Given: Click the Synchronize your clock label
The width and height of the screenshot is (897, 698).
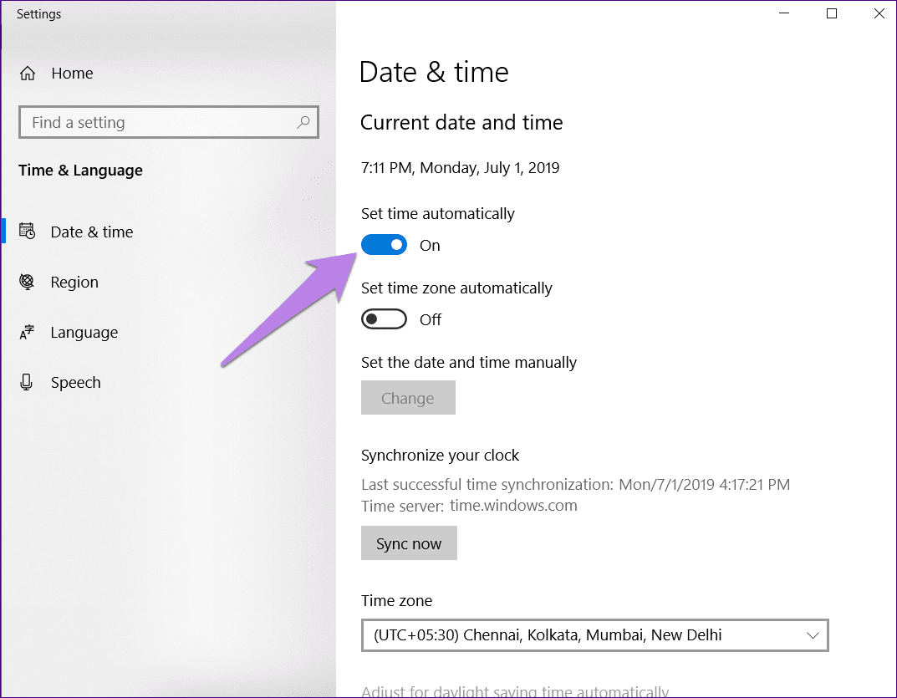Looking at the screenshot, I should (x=440, y=456).
